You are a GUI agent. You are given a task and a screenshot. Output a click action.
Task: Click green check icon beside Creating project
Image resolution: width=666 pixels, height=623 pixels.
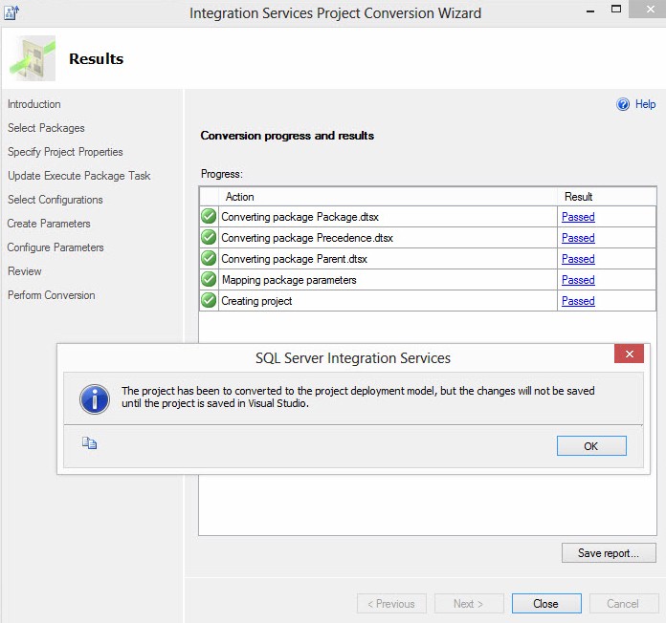coord(209,301)
